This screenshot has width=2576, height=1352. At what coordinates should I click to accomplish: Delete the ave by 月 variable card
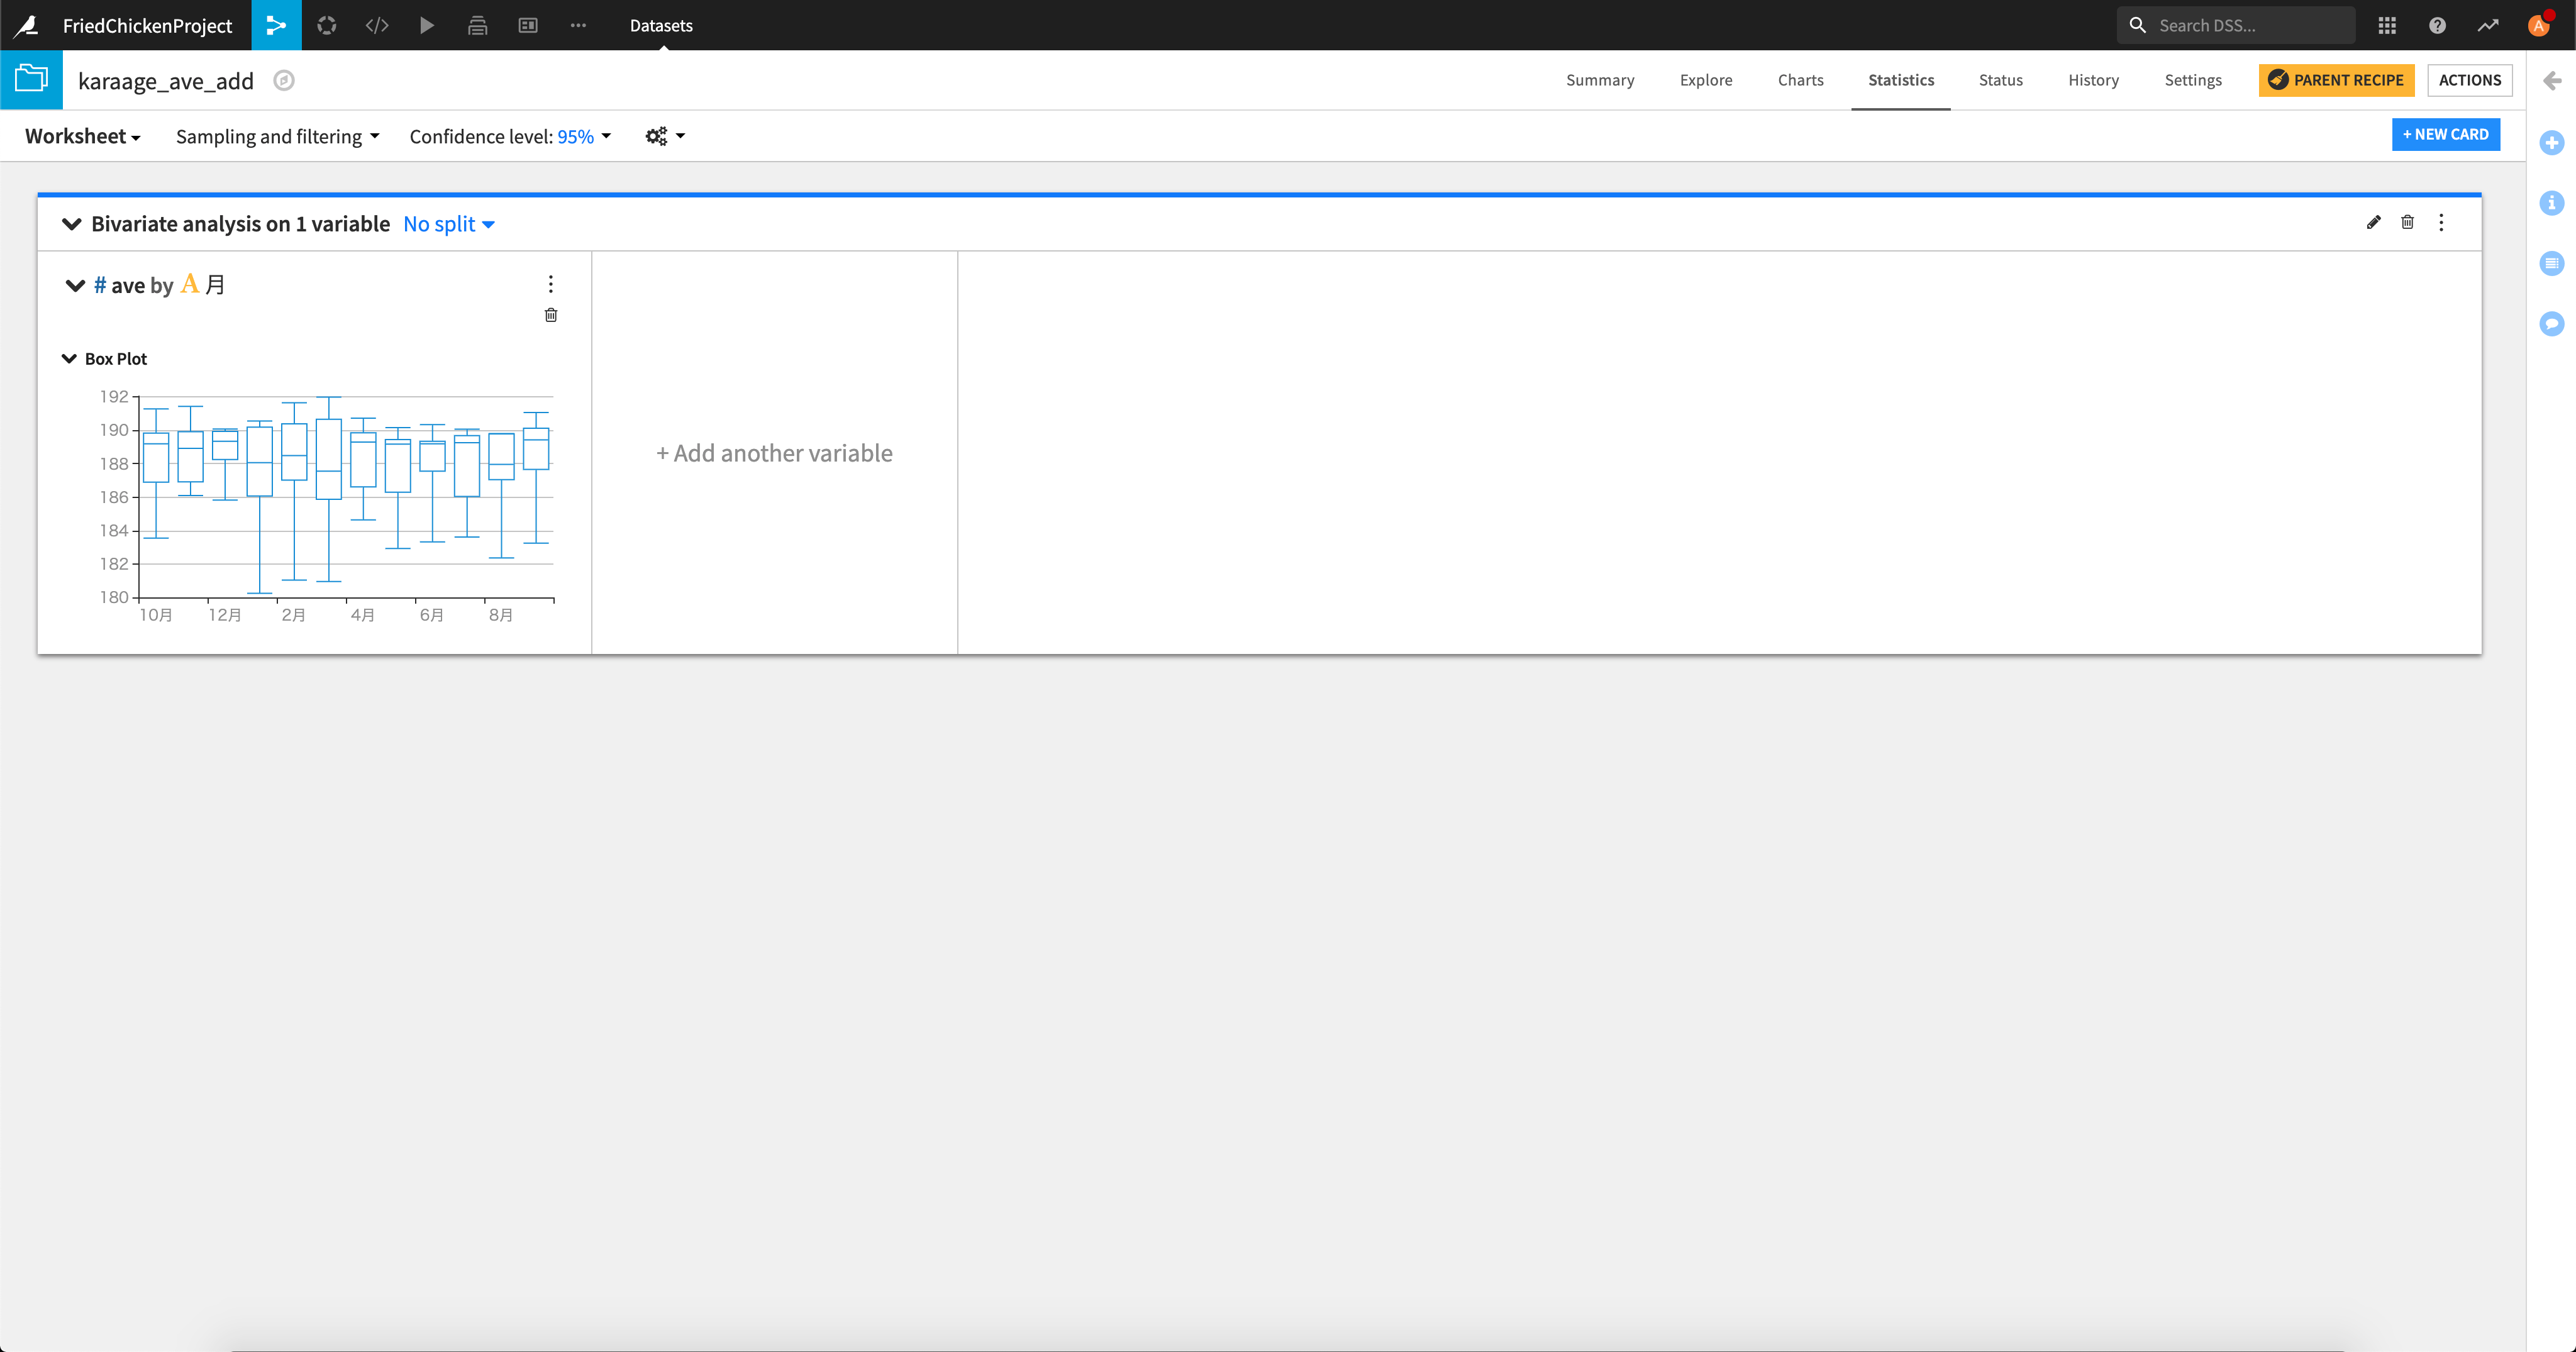point(551,315)
